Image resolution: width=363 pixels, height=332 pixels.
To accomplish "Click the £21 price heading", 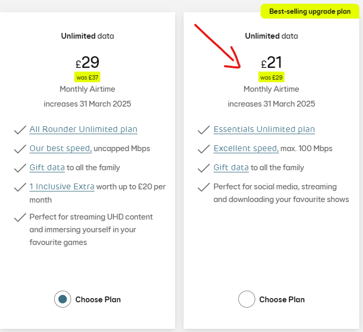I will (271, 62).
